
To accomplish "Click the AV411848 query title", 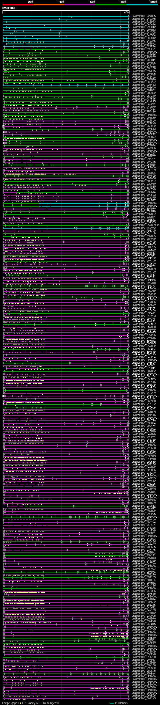I will [x=9, y=8].
